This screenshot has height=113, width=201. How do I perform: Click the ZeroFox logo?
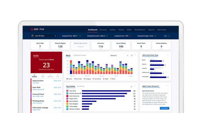pyautogui.click(x=37, y=29)
